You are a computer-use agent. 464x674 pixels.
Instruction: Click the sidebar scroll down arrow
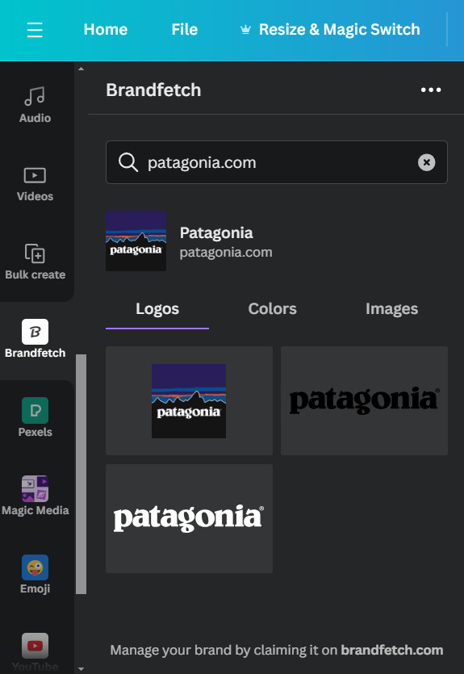pyautogui.click(x=82, y=669)
